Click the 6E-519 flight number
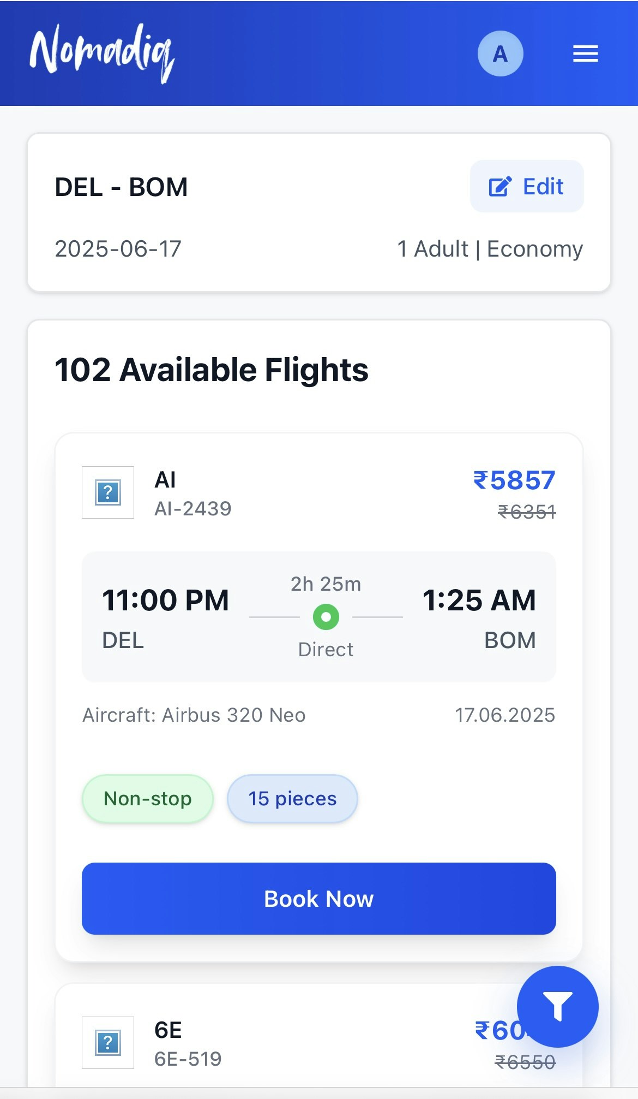Image resolution: width=638 pixels, height=1099 pixels. [x=188, y=1059]
